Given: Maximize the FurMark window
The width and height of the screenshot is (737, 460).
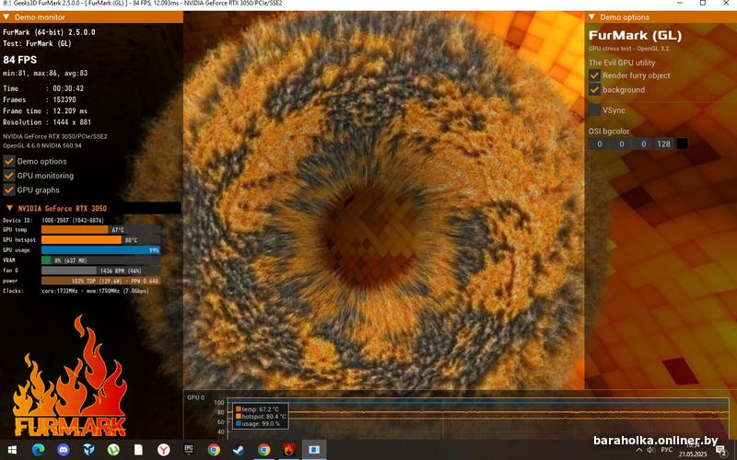Looking at the screenshot, I should (x=703, y=3).
